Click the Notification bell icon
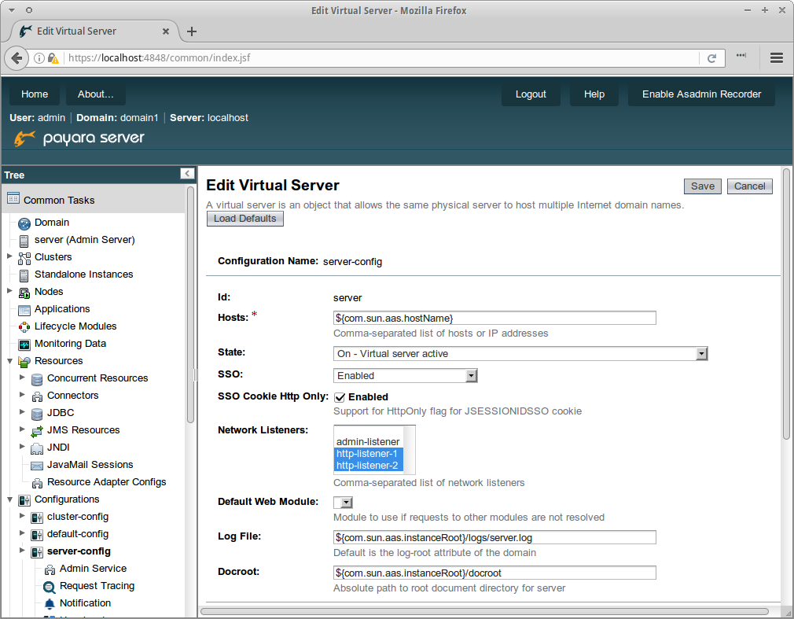The image size is (794, 619). tap(50, 603)
